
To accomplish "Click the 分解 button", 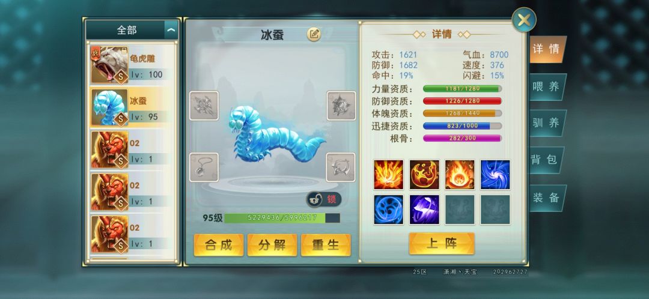I will click(272, 245).
